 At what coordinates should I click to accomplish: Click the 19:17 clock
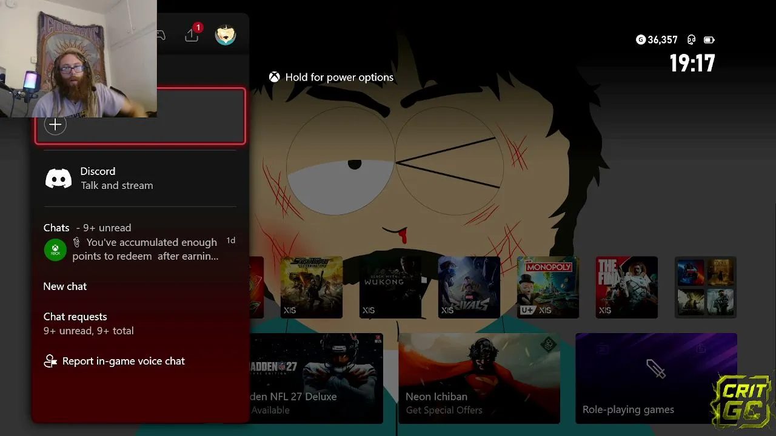[x=692, y=63]
